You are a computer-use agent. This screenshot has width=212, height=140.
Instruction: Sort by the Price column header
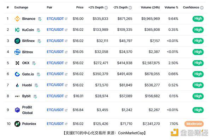click(80, 7)
